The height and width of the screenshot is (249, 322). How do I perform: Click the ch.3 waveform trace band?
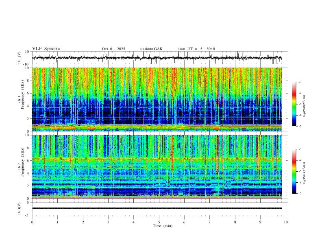pos(157,208)
